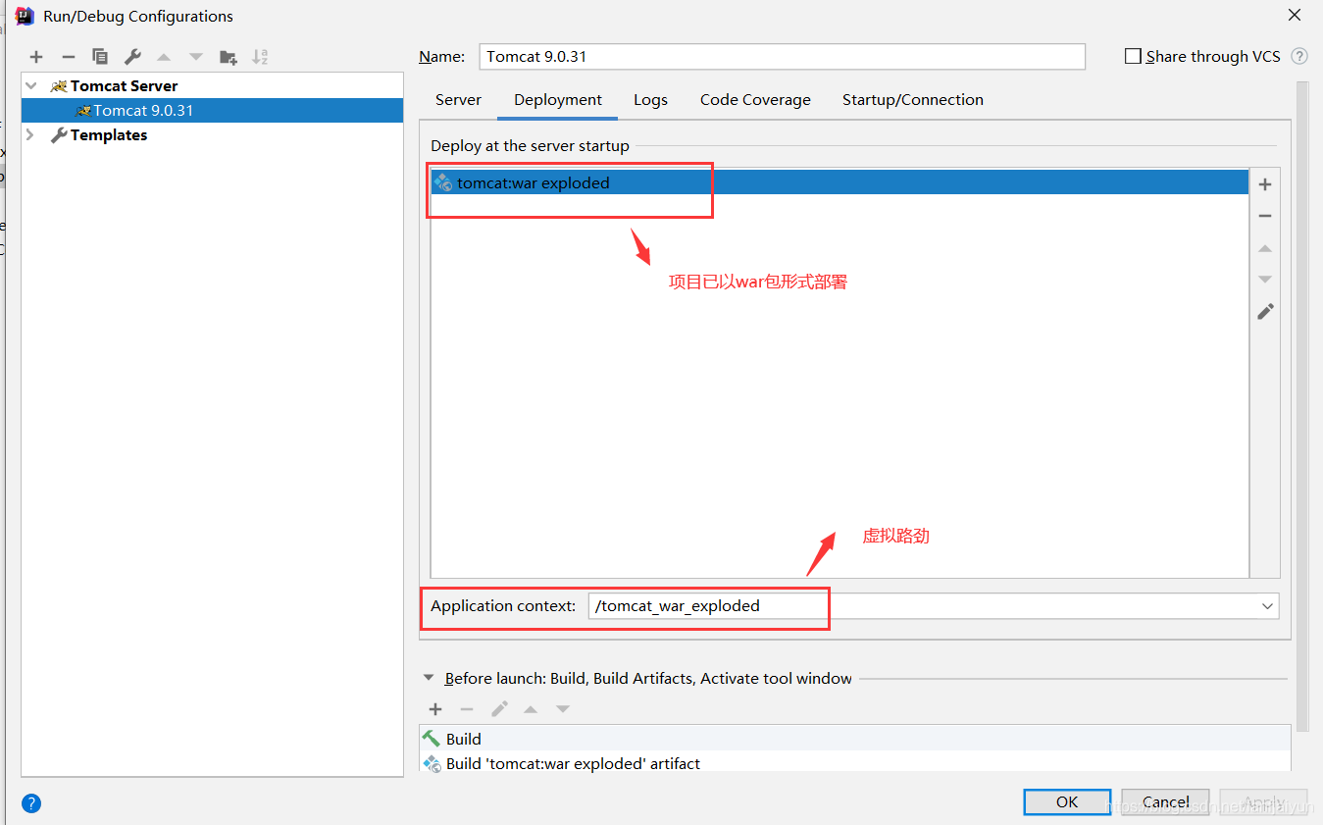Screen dimensions: 1323x825
Task: Confirm dialog with OK button
Action: pyautogui.click(x=1067, y=801)
